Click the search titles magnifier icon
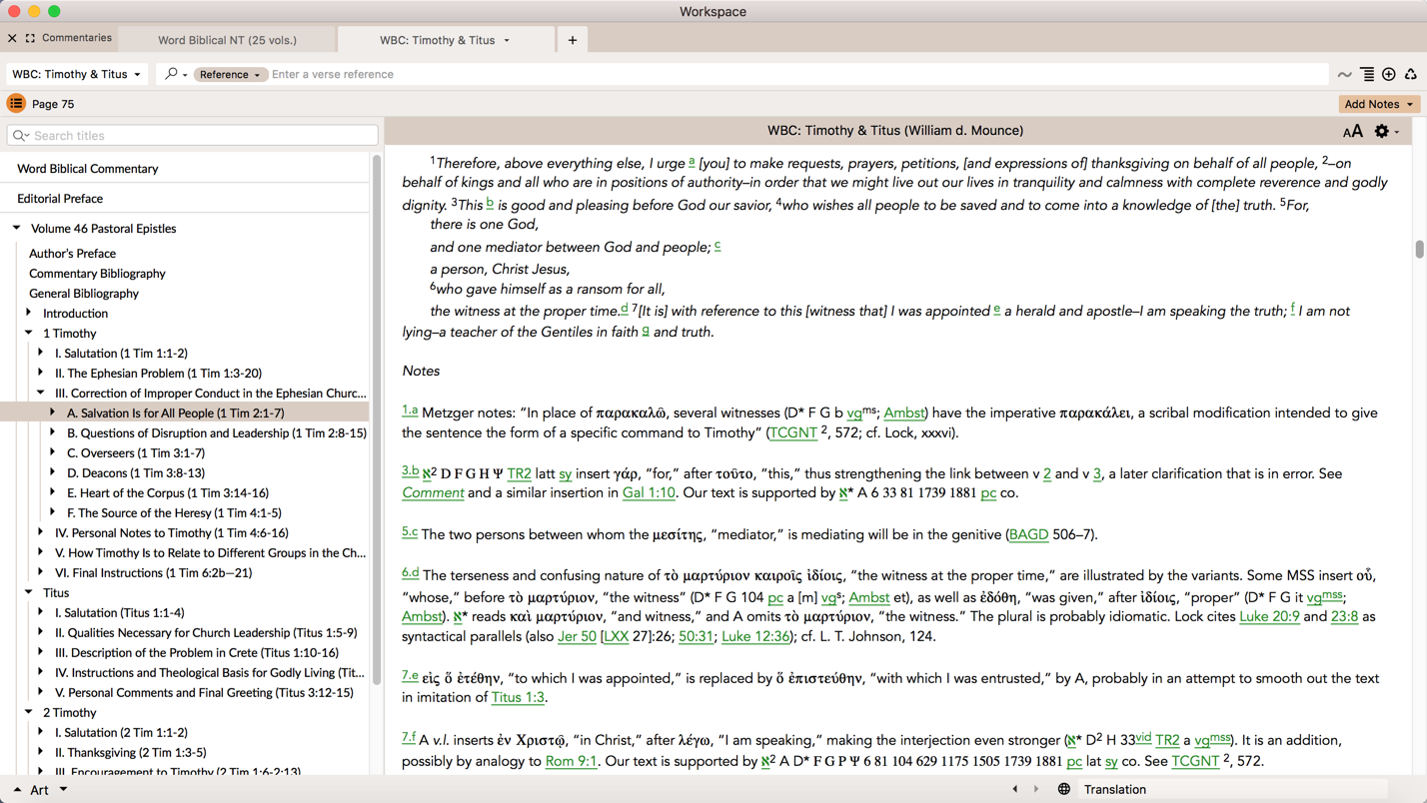This screenshot has width=1427, height=803. click(21, 136)
